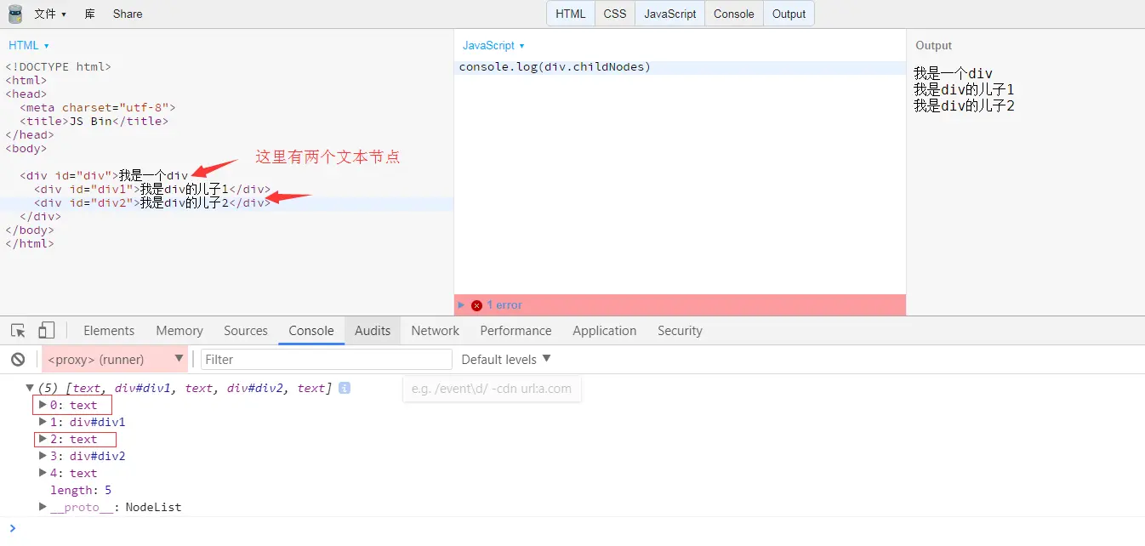This screenshot has width=1145, height=546.
Task: Click the <title>JS Bin</title> line
Action: click(x=94, y=121)
